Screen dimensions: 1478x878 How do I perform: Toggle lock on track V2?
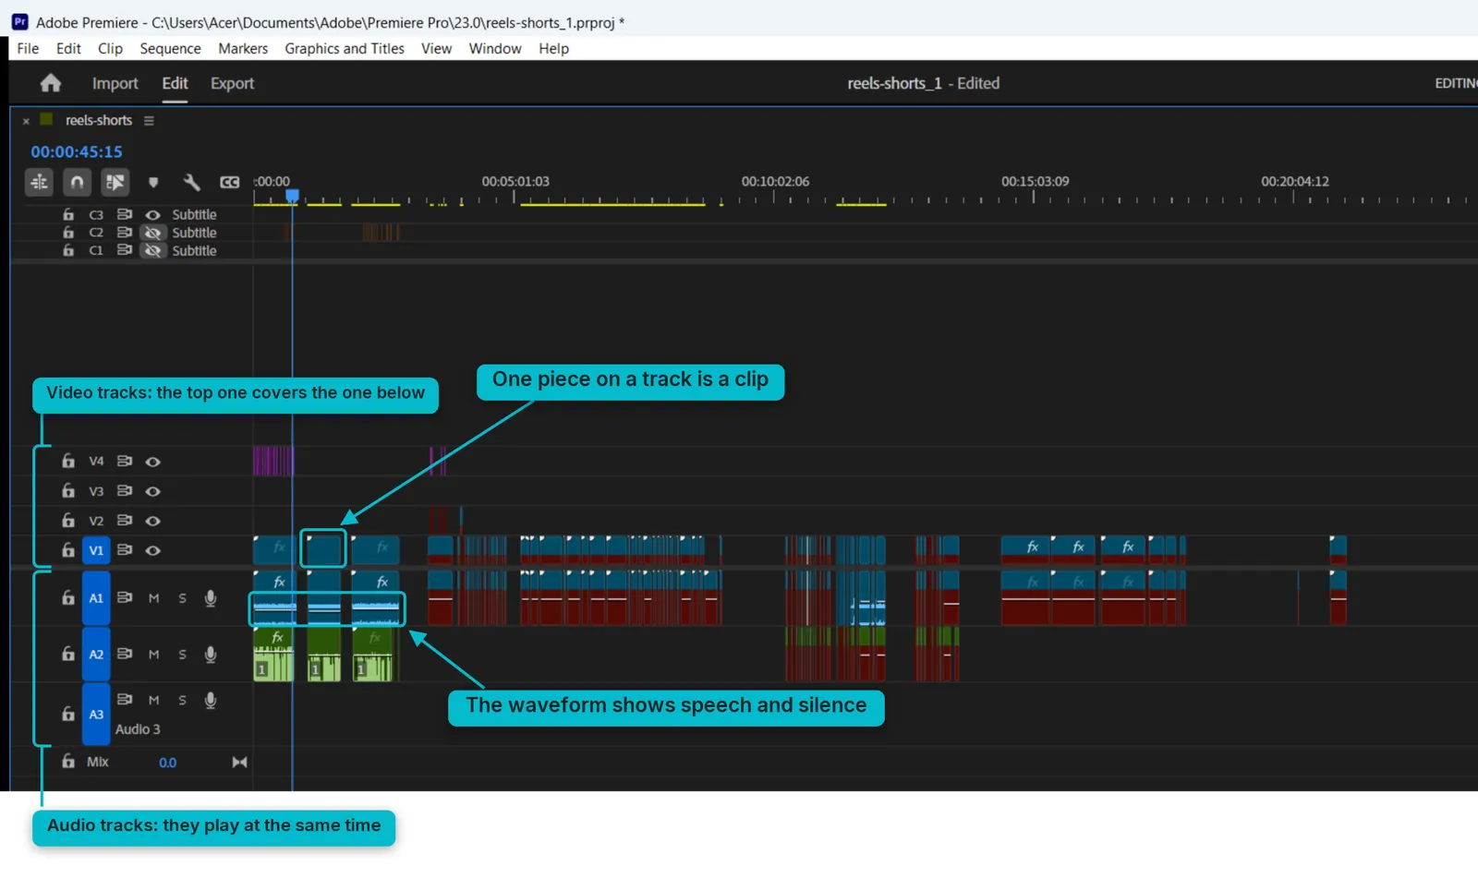tap(68, 521)
